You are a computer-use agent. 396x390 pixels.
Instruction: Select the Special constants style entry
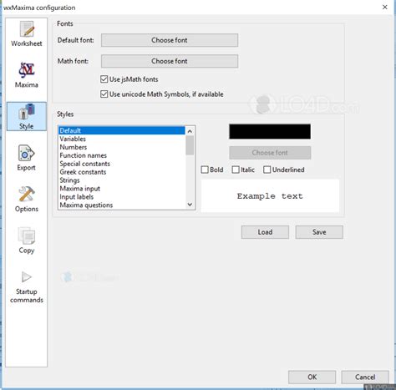click(122, 164)
